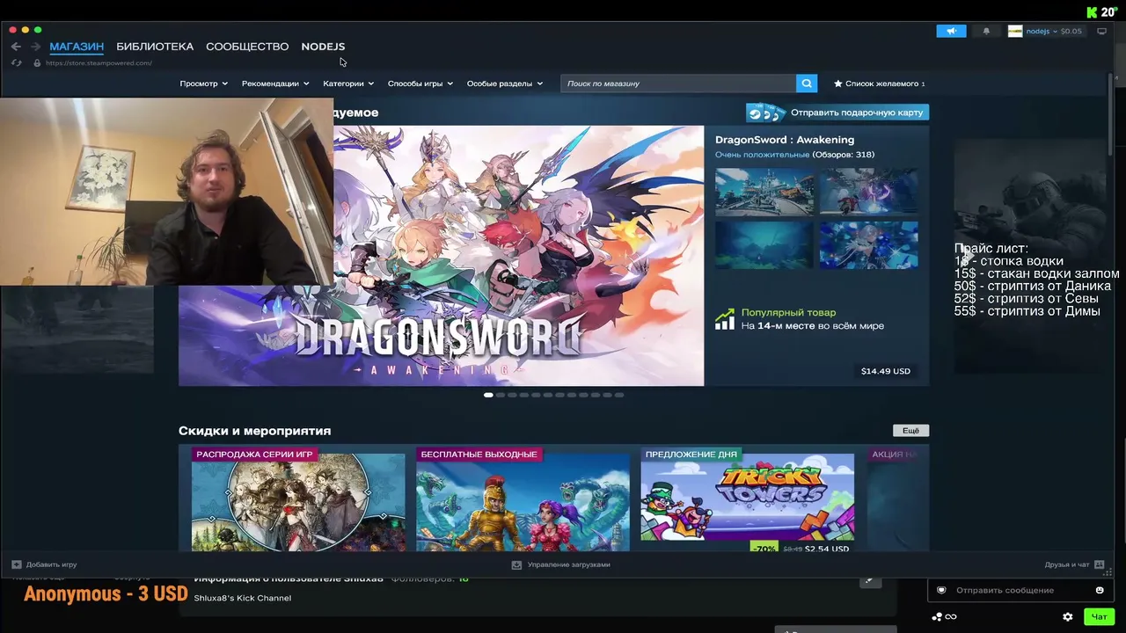The height and width of the screenshot is (633, 1126).
Task: Click the plus icon next to Добавить игру
Action: click(x=17, y=564)
